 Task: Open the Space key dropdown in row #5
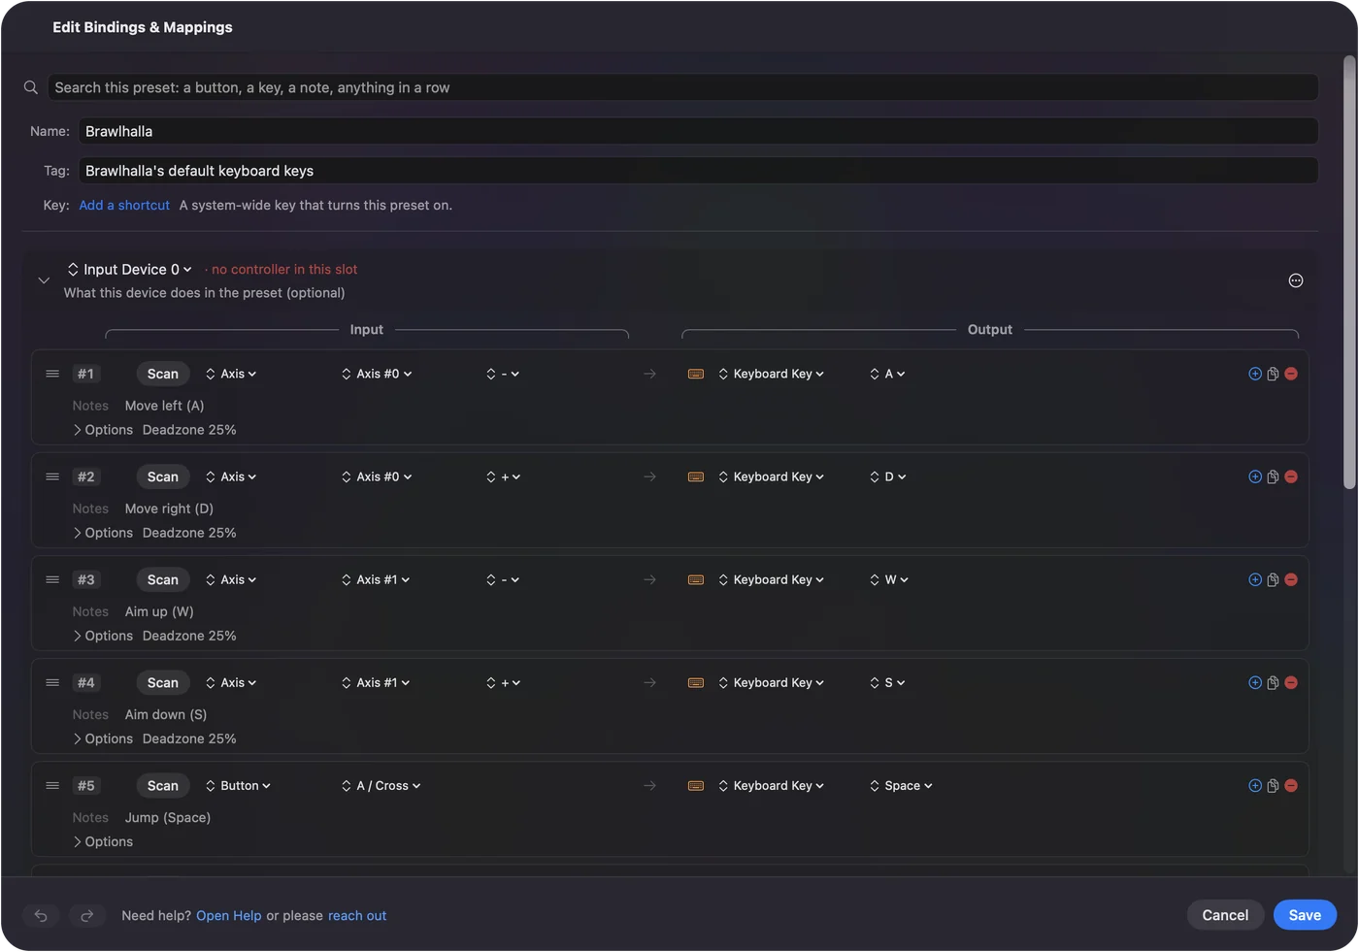click(901, 785)
